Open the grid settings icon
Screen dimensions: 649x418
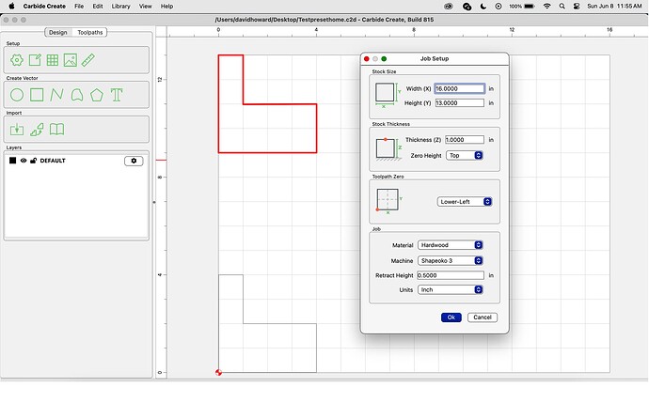coord(53,60)
